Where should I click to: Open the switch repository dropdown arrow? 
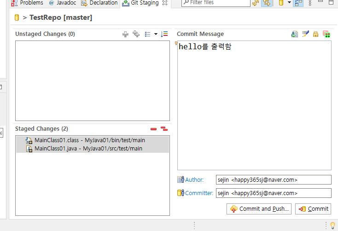[289, 3]
